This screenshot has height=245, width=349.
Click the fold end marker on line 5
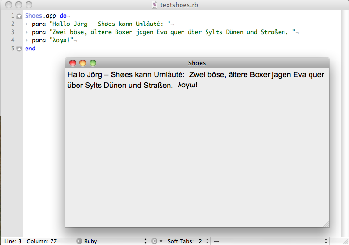[19, 49]
